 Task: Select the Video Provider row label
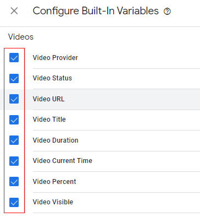55,58
